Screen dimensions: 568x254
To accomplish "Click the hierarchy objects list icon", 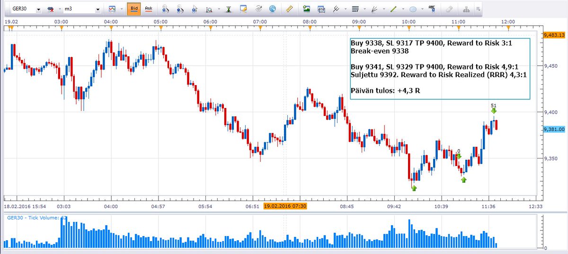I will pos(466,9).
